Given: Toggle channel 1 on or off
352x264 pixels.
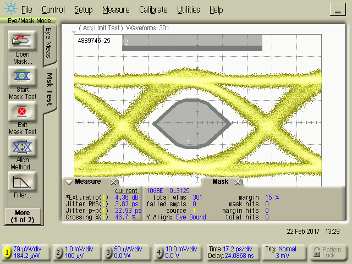Looking at the screenshot, I should pyautogui.click(x=8, y=252).
